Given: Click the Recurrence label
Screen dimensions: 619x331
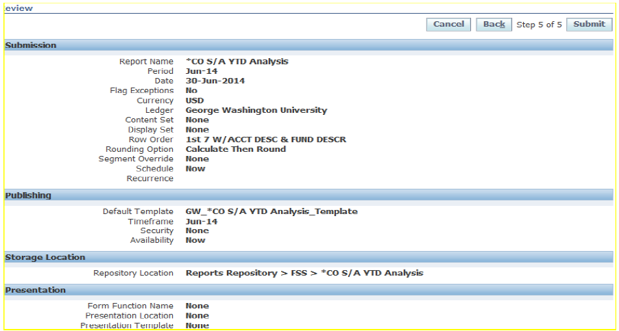Looking at the screenshot, I should [x=149, y=178].
